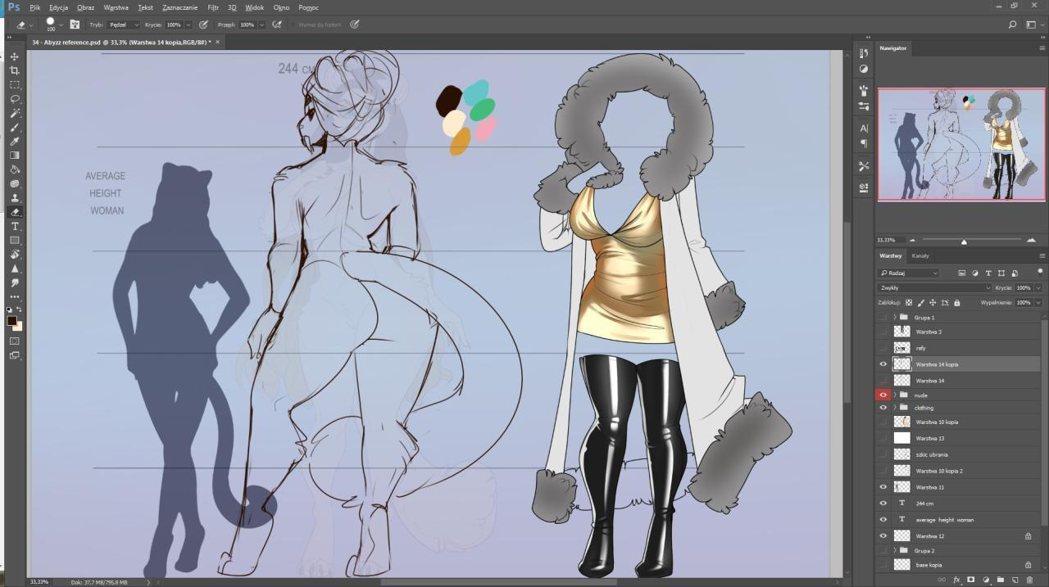The height and width of the screenshot is (587, 1049).
Task: Click the foreground color swatch
Action: (x=11, y=320)
